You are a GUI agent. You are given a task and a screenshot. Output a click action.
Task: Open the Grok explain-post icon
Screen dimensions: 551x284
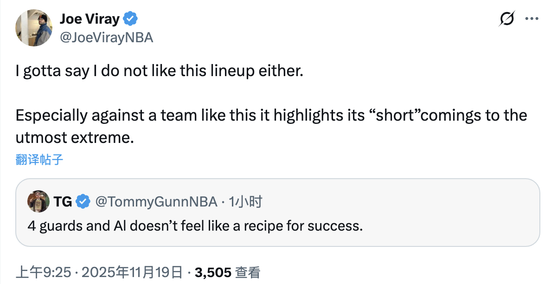pyautogui.click(x=506, y=19)
